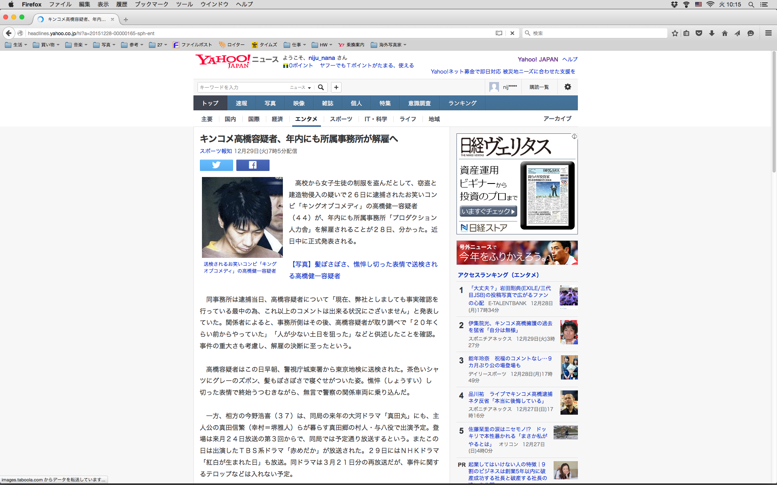Image resolution: width=777 pixels, height=485 pixels.
Task: Enable Reader View book icon
Action: coord(499,33)
